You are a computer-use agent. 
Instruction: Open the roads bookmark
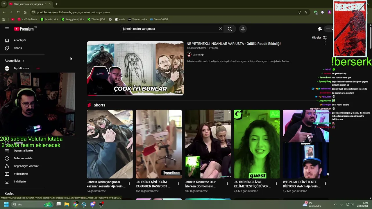[x=120, y=19]
